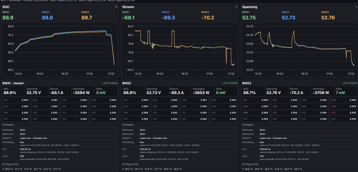The height and width of the screenshot is (172, 358).
Task: Click MOSFET status text in BMS2 panel
Action: tap(153, 138)
